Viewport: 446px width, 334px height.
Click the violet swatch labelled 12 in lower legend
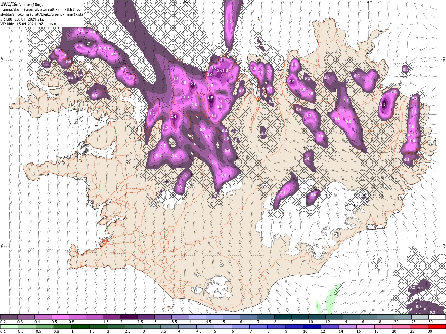point(329,327)
